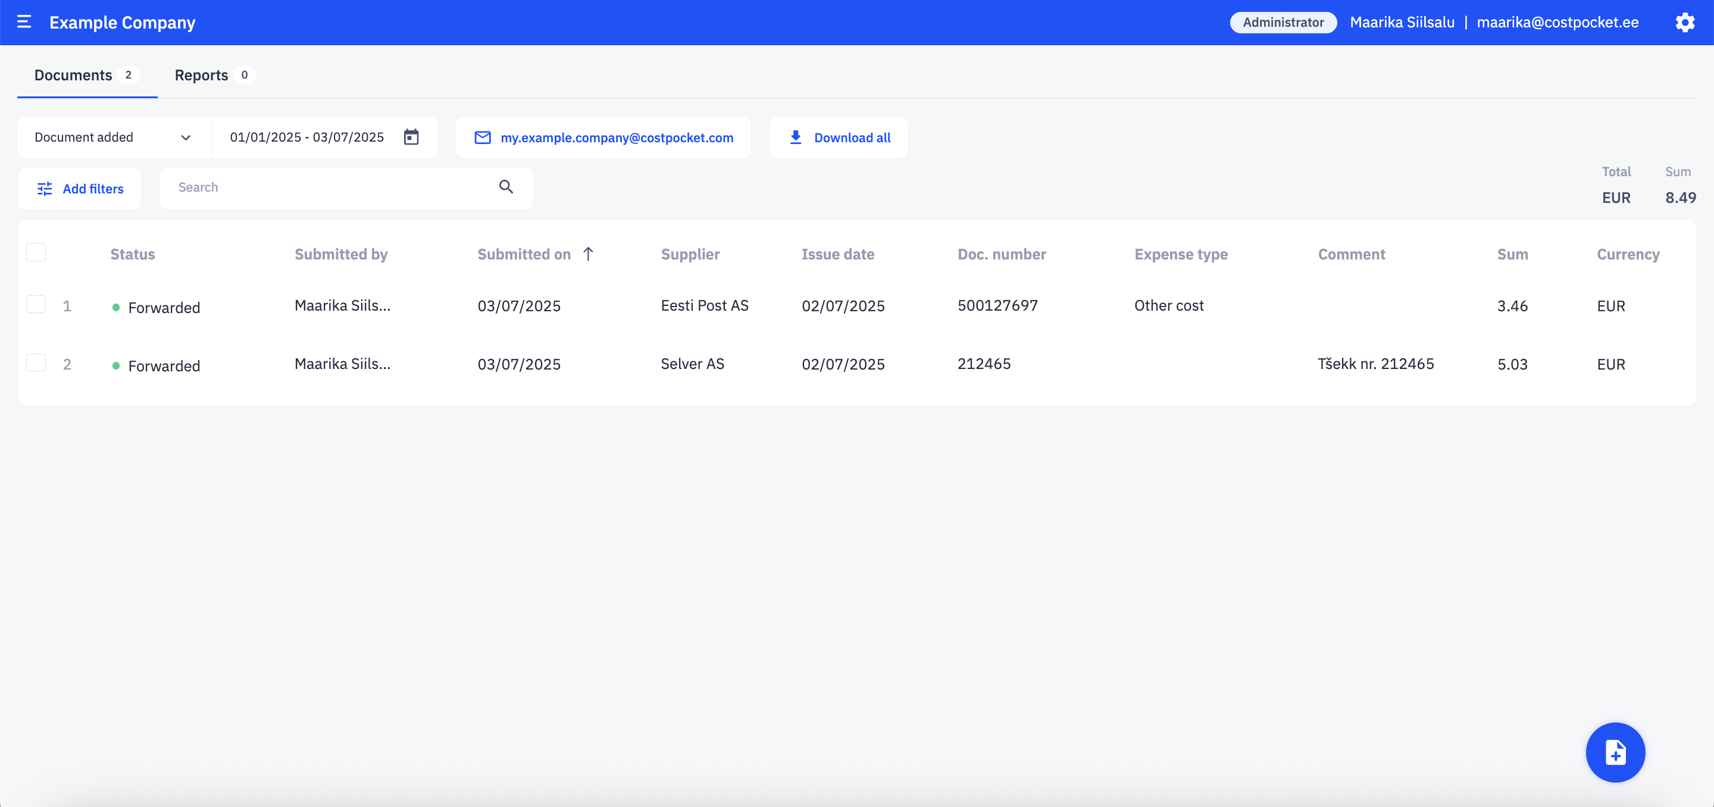1714x807 pixels.
Task: Click the Submitted on sort arrow
Action: (x=588, y=254)
